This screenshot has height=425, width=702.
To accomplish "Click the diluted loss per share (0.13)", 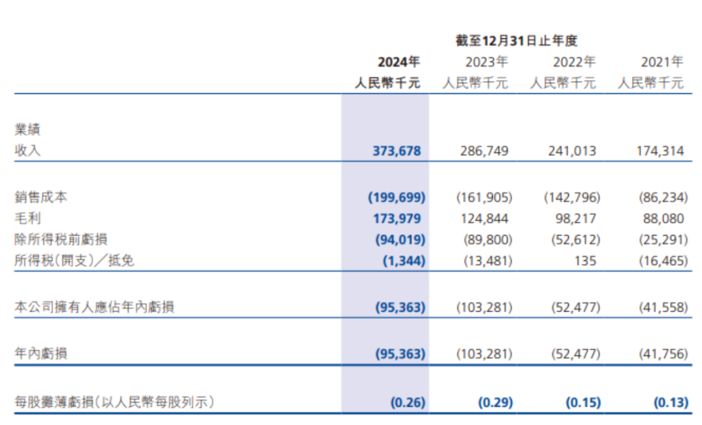I will (671, 403).
